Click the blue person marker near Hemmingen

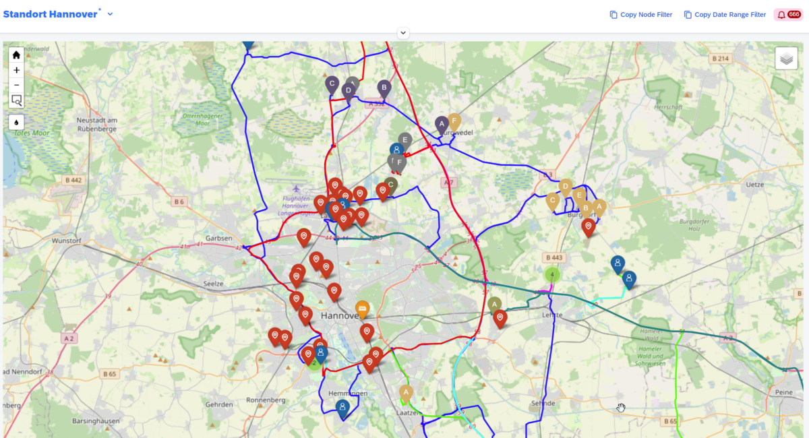(x=342, y=406)
